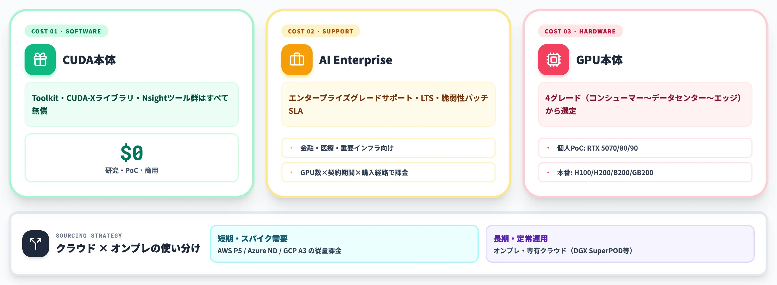This screenshot has width=777, height=285.
Task: Click the red chip icon beside GPU本体
Action: click(553, 60)
